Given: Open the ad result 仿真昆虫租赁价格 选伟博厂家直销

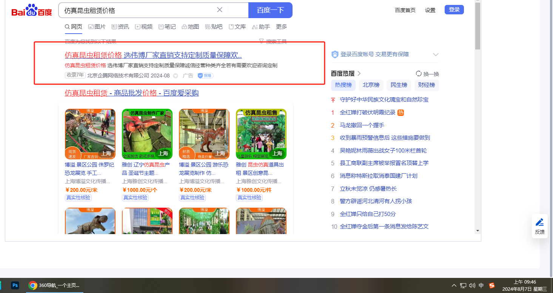Looking at the screenshot, I should (153, 55).
